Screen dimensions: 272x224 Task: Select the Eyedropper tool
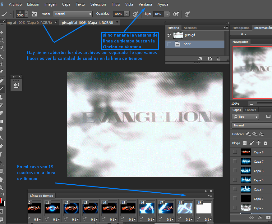[1, 71]
